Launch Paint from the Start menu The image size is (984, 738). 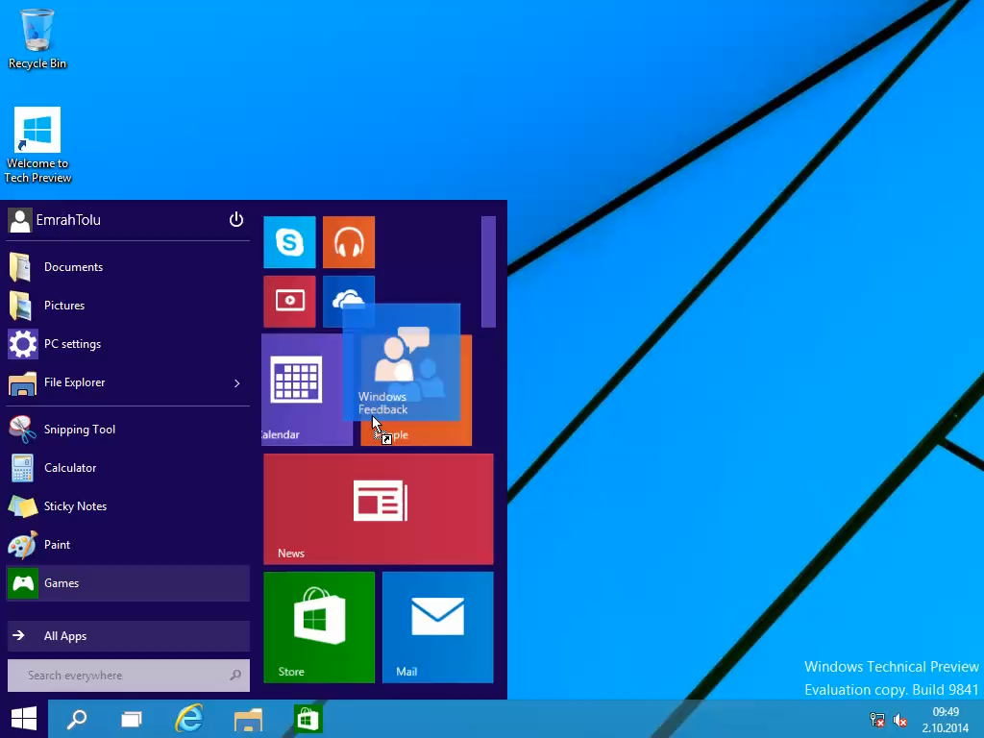click(128, 545)
